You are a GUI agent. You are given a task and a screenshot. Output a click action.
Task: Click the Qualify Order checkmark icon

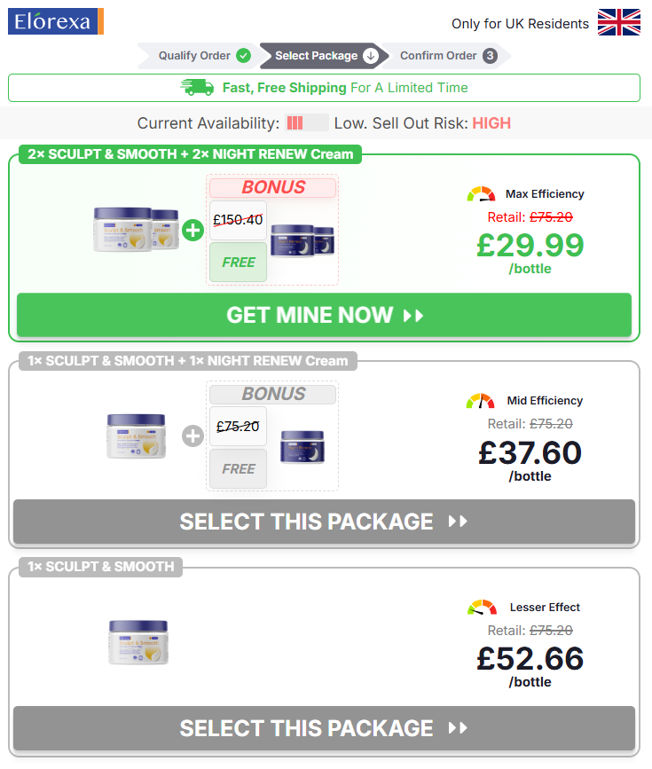point(243,56)
